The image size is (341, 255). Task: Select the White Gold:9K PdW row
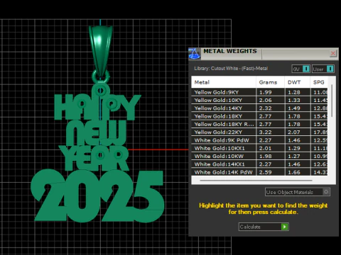[259, 140]
